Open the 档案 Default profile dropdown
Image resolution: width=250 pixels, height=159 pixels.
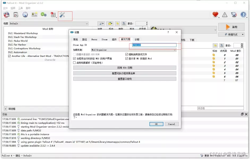[x=49, y=24]
